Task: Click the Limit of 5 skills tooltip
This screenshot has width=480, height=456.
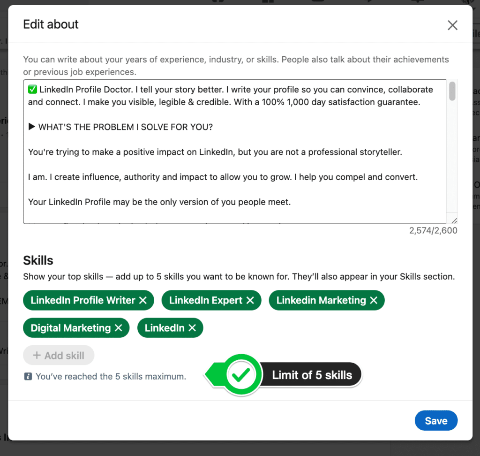Action: (312, 374)
